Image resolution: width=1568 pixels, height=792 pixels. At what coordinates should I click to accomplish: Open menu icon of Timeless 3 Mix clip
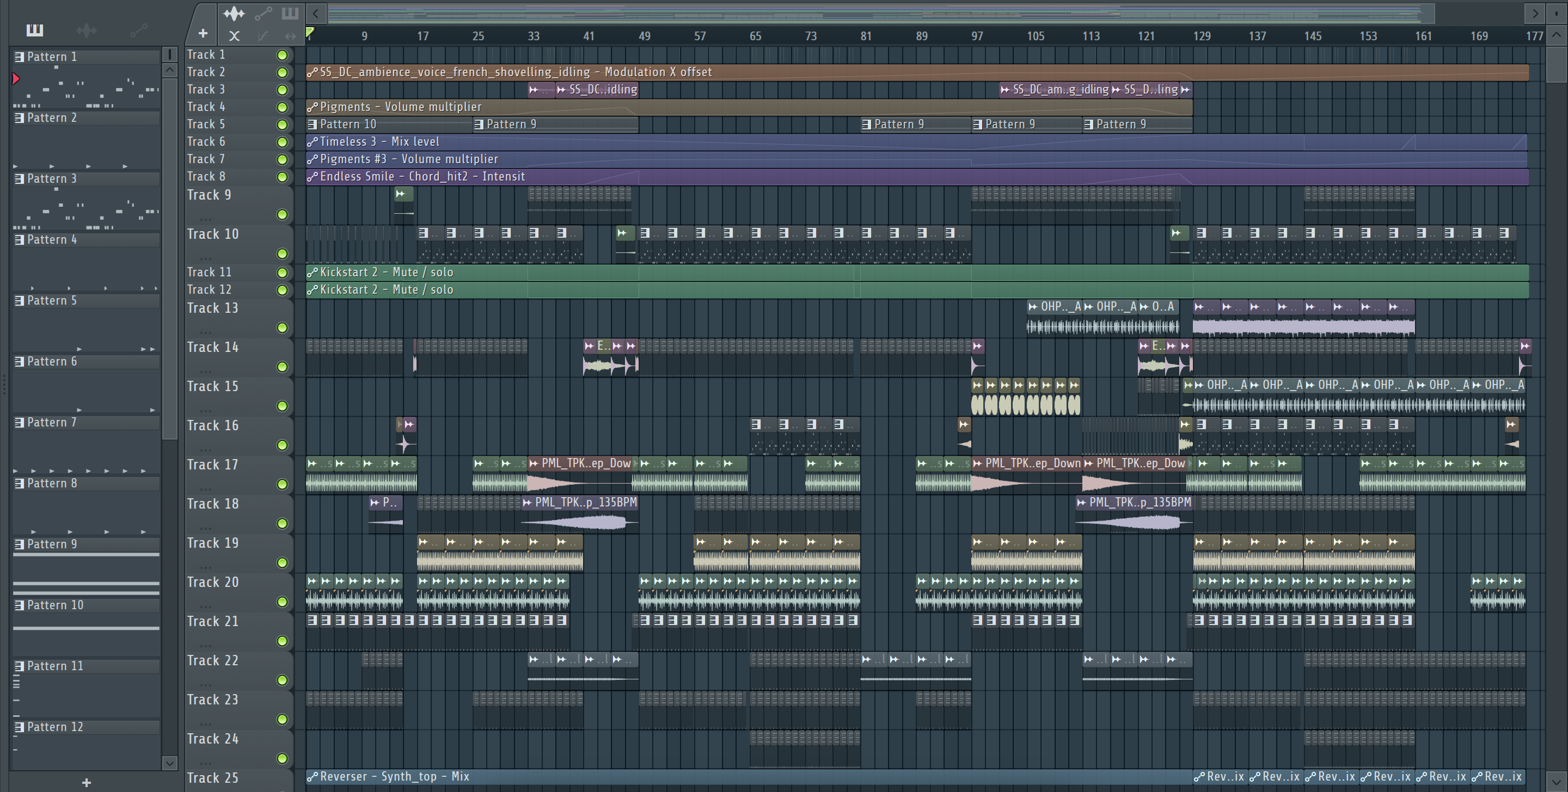click(x=313, y=142)
